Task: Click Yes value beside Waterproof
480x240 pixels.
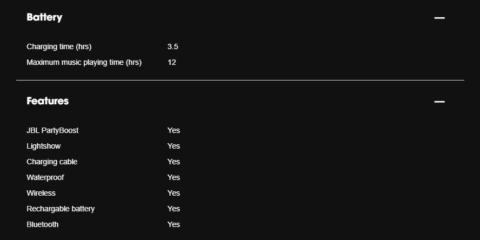Action: coord(174,177)
